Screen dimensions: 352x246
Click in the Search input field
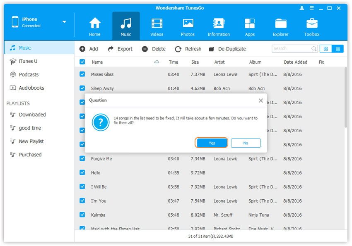[x=291, y=49]
